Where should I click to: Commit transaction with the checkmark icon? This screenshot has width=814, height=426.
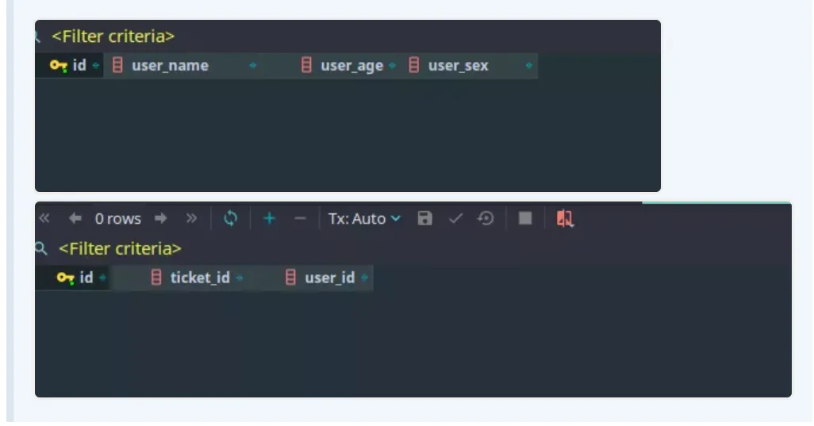455,218
